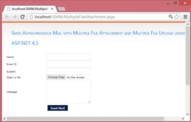Viewport: 191px width, 122px height.
Task: Click the browser back arrow
Action: click(x=7, y=17)
